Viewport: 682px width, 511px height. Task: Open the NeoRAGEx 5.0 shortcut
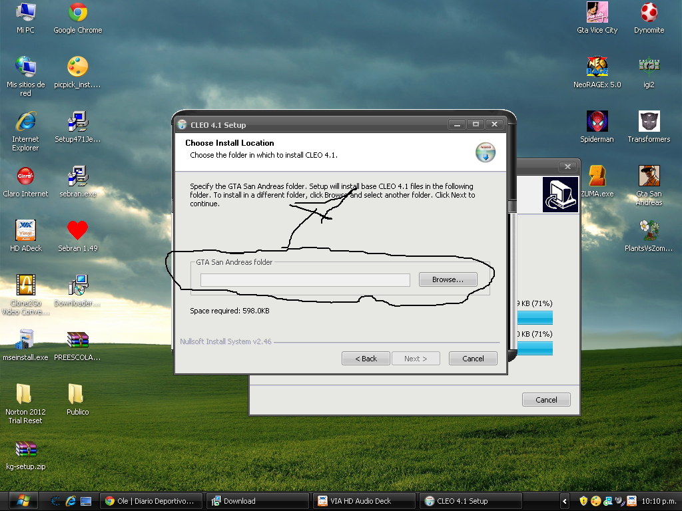point(597,72)
